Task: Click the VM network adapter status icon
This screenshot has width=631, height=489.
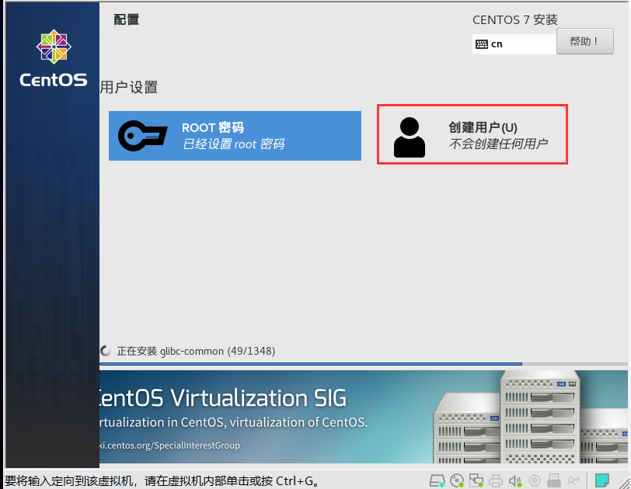Action: coord(476,480)
